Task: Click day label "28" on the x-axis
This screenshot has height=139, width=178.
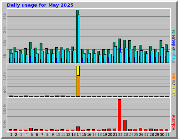Action: click(x=152, y=134)
